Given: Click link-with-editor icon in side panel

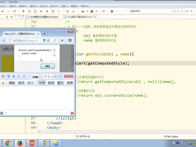Looking at the screenshot, I should pos(11,17).
